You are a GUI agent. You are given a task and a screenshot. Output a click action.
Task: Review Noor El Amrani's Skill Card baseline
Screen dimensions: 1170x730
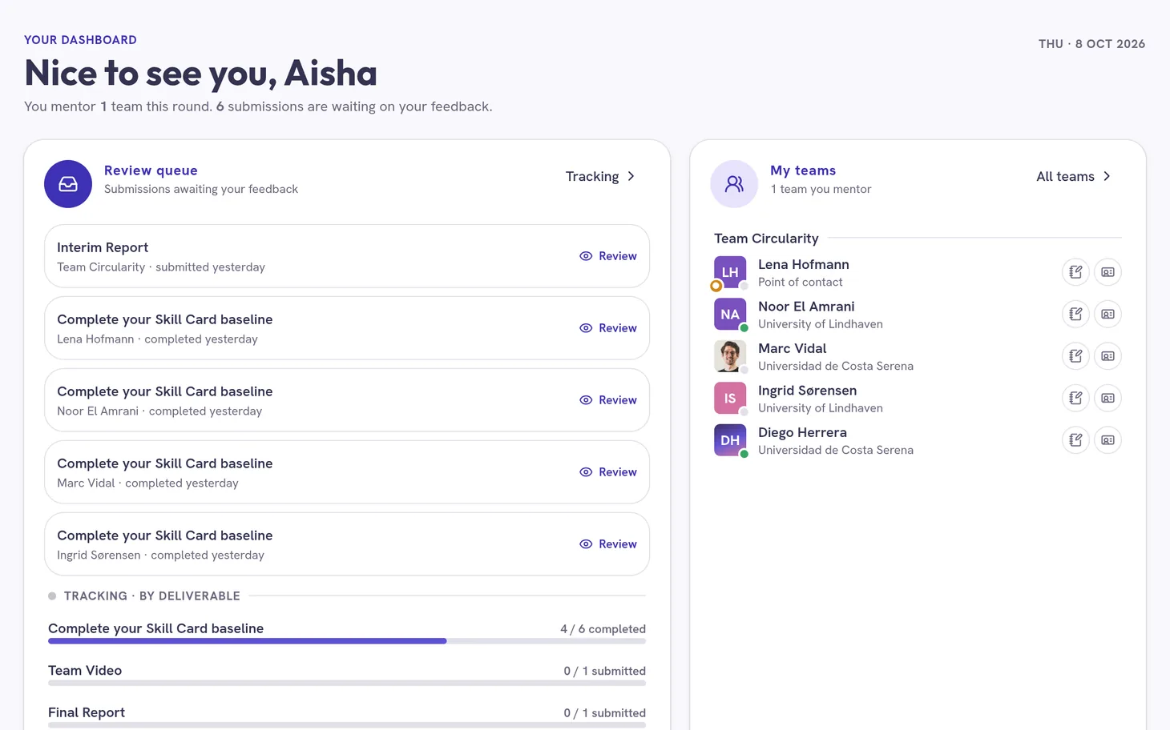point(608,400)
